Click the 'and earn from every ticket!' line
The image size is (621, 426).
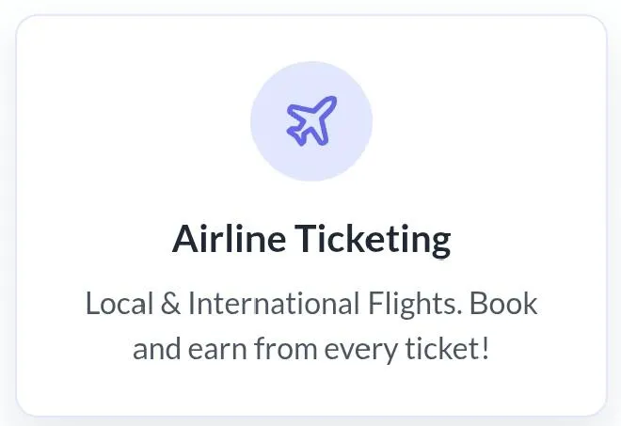[x=310, y=349]
